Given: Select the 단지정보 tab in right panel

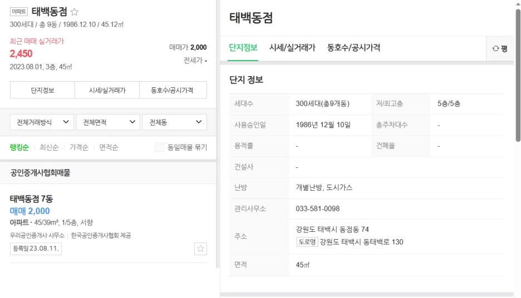Looking at the screenshot, I should pos(243,47).
